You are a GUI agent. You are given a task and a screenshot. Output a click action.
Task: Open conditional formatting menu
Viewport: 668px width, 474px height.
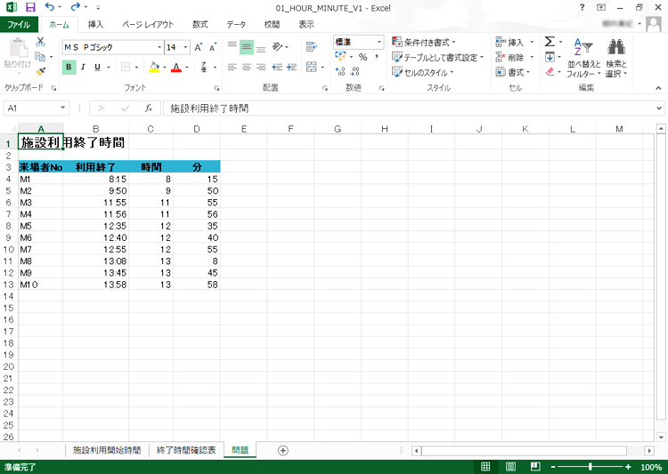pos(424,42)
